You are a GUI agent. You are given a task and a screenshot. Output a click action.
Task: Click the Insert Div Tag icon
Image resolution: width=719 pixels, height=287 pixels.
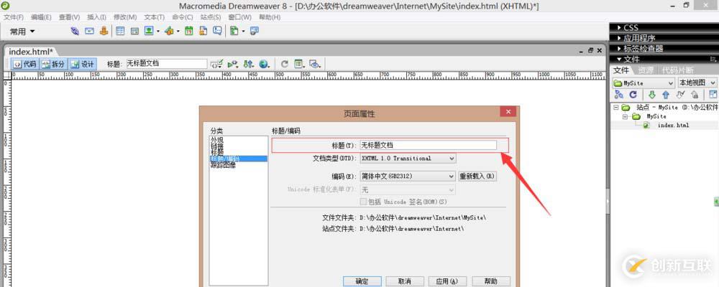[134, 31]
